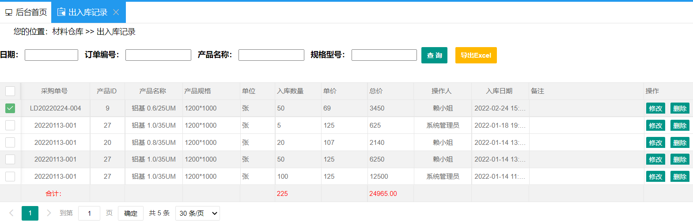Select page number 1 in pagination
Image resolution: width=693 pixels, height=221 pixels.
30,213
